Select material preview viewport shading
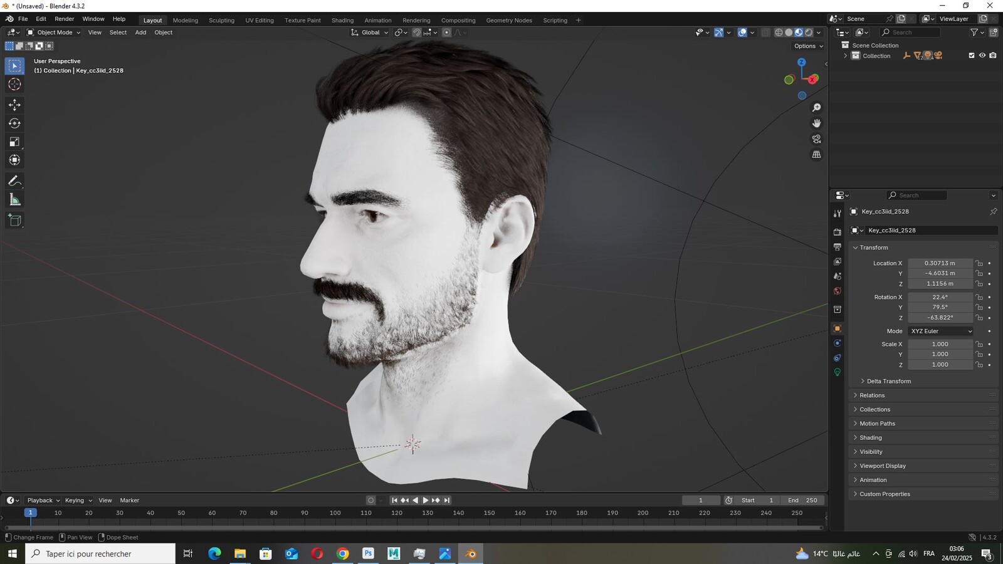Viewport: 1003px width, 564px height. pos(799,33)
